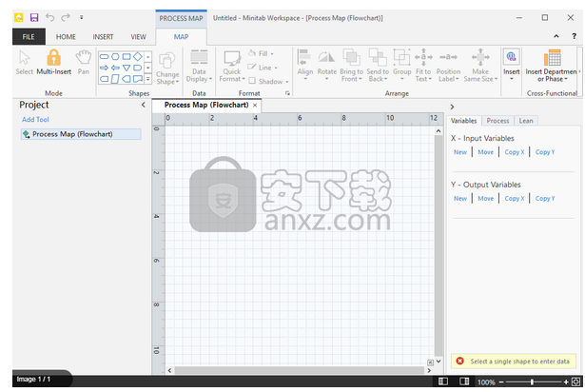Open the Make Same Size menu
The height and width of the screenshot is (392, 585).
480,65
